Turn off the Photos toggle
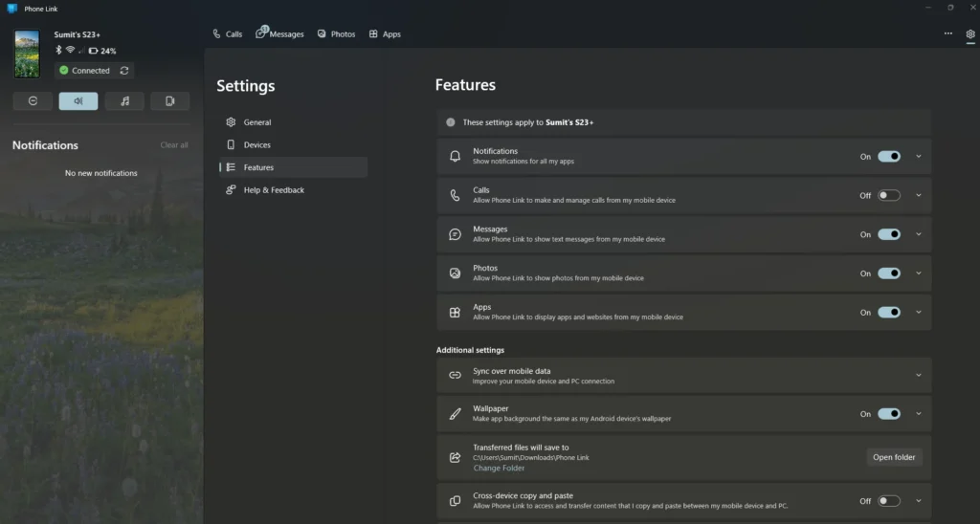This screenshot has height=524, width=980. 889,273
